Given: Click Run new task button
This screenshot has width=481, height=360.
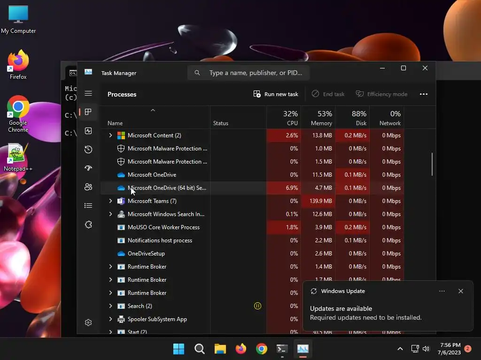Looking at the screenshot, I should click(276, 94).
